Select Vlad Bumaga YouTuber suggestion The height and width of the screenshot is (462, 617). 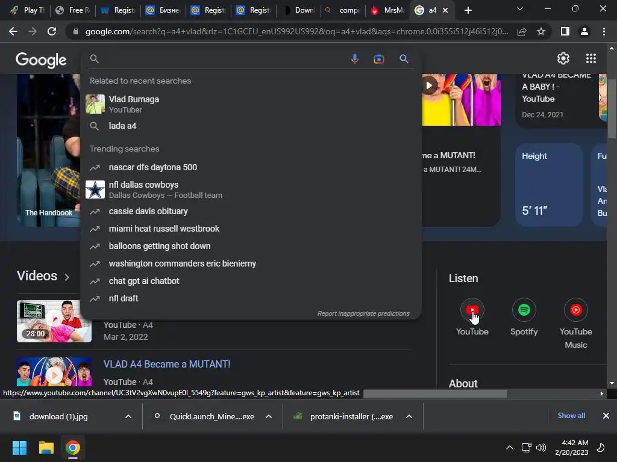point(251,104)
